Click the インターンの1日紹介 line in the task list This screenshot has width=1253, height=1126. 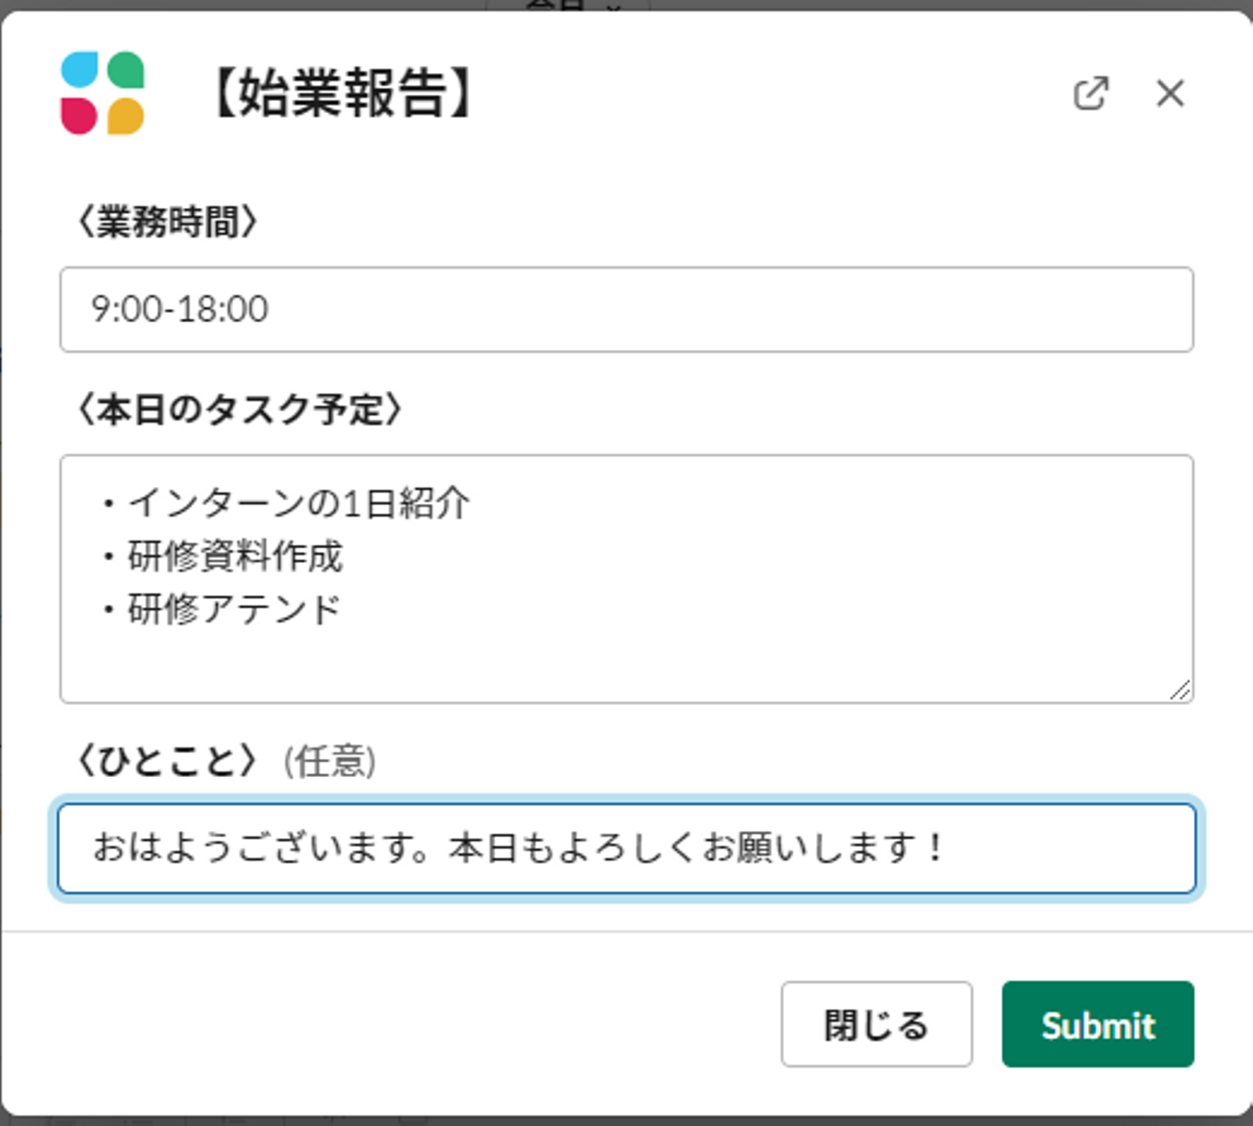tap(298, 503)
